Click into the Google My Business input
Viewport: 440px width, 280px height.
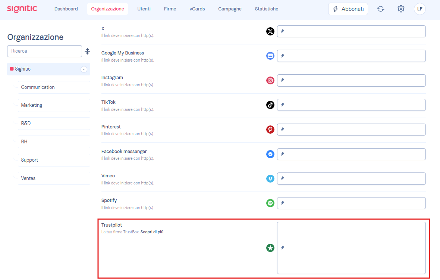351,56
